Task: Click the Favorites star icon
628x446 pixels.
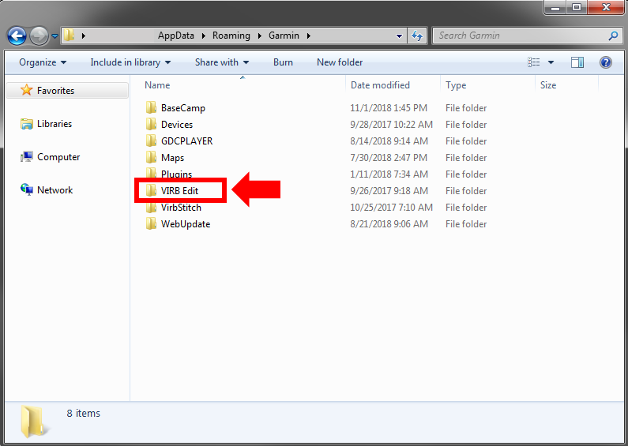Action: (26, 90)
